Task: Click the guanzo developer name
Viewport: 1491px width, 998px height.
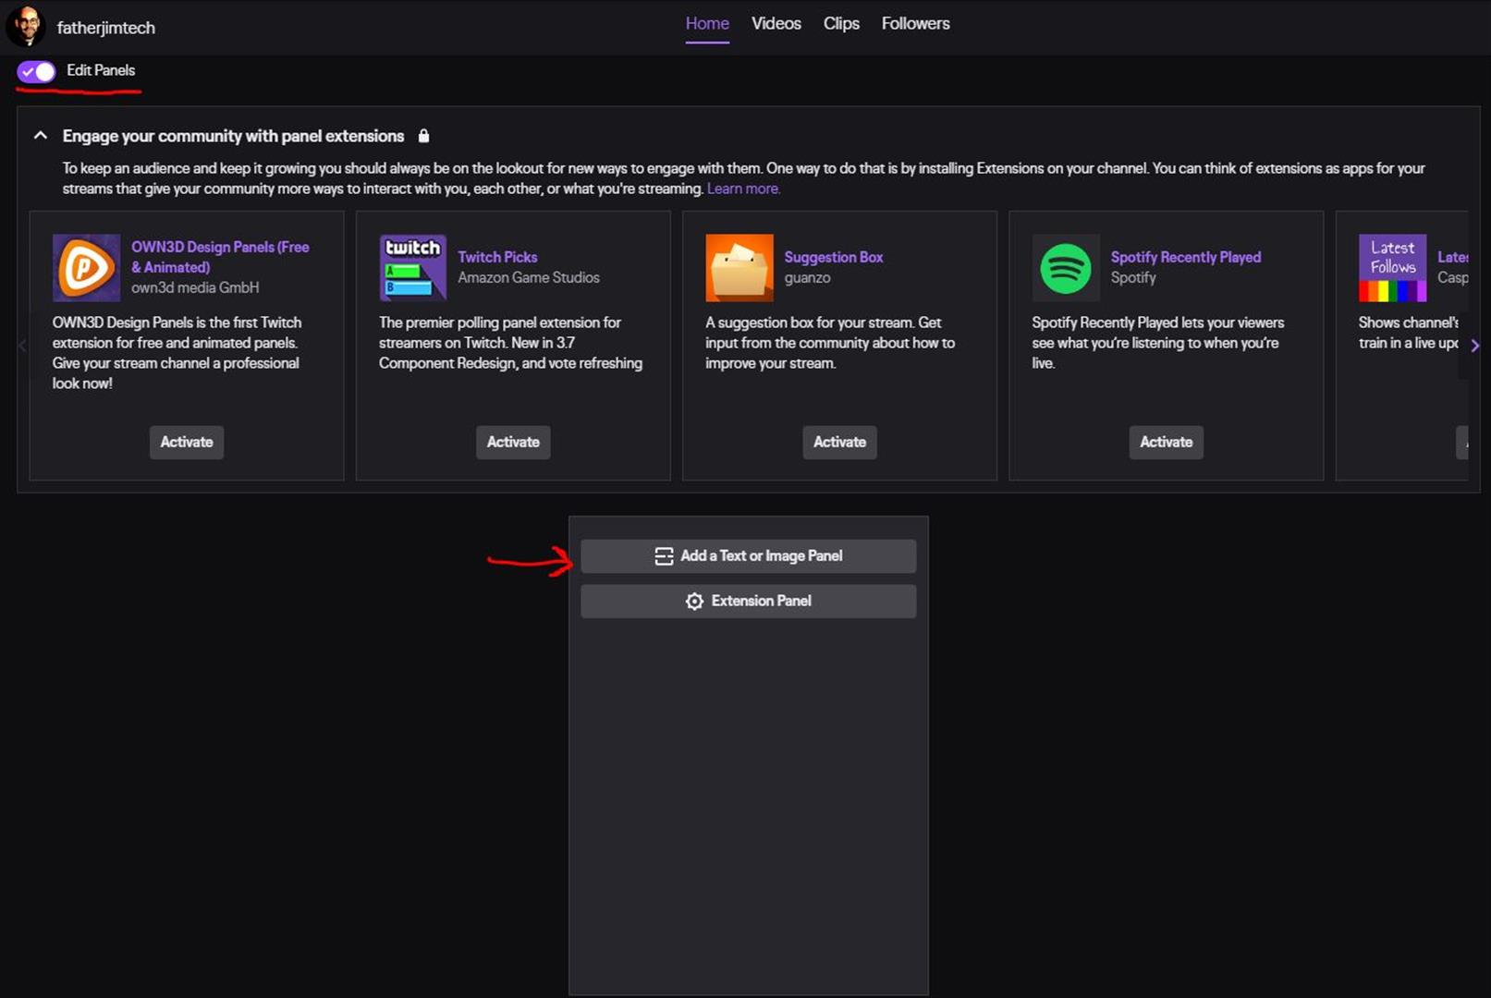Action: coord(807,277)
